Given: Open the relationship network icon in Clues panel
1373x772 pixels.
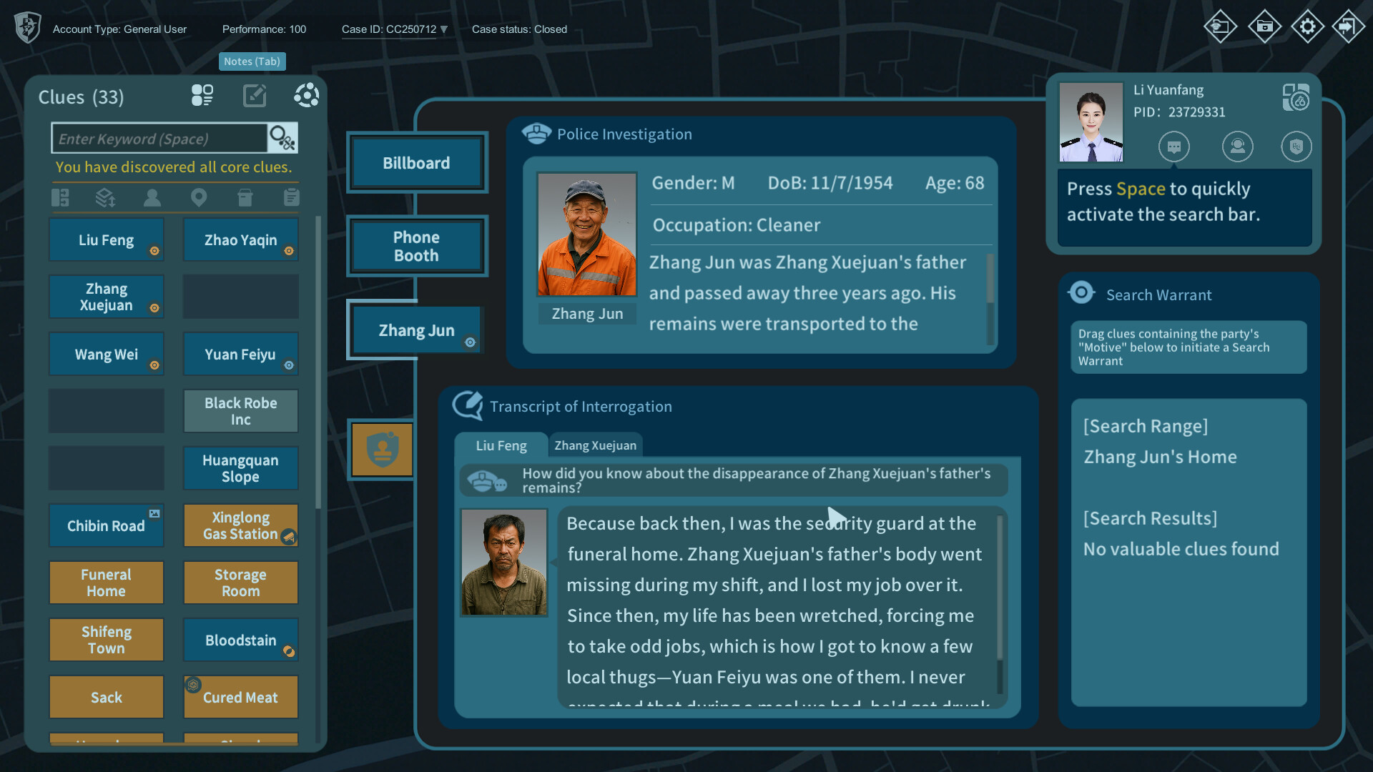Looking at the screenshot, I should click(307, 95).
